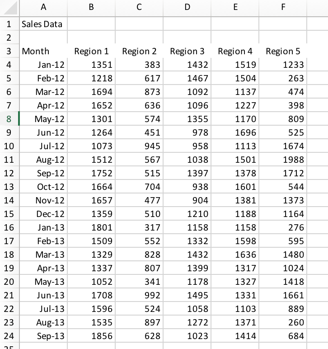Select the Dec-12 date cell
The width and height of the screenshot is (328, 349).
(x=43, y=214)
